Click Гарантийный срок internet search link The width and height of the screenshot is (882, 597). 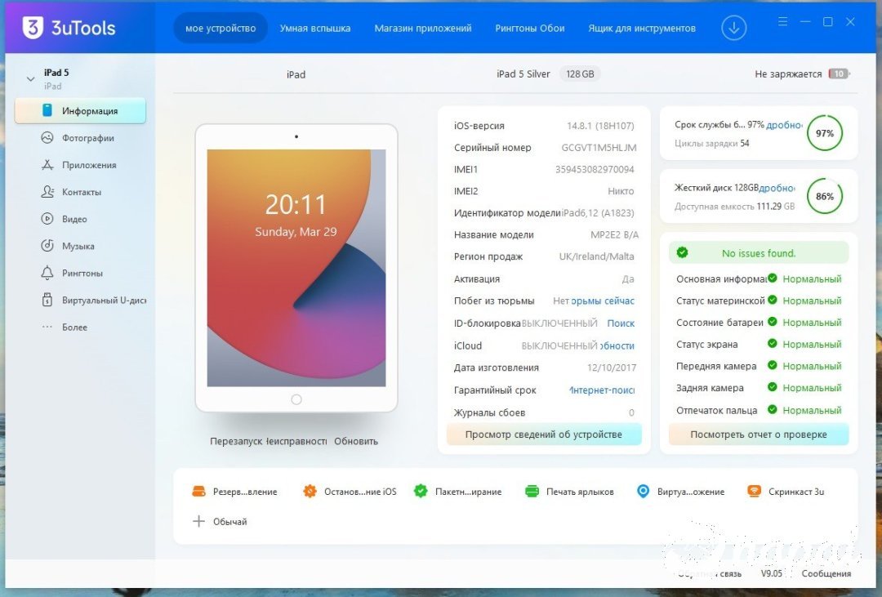[603, 390]
